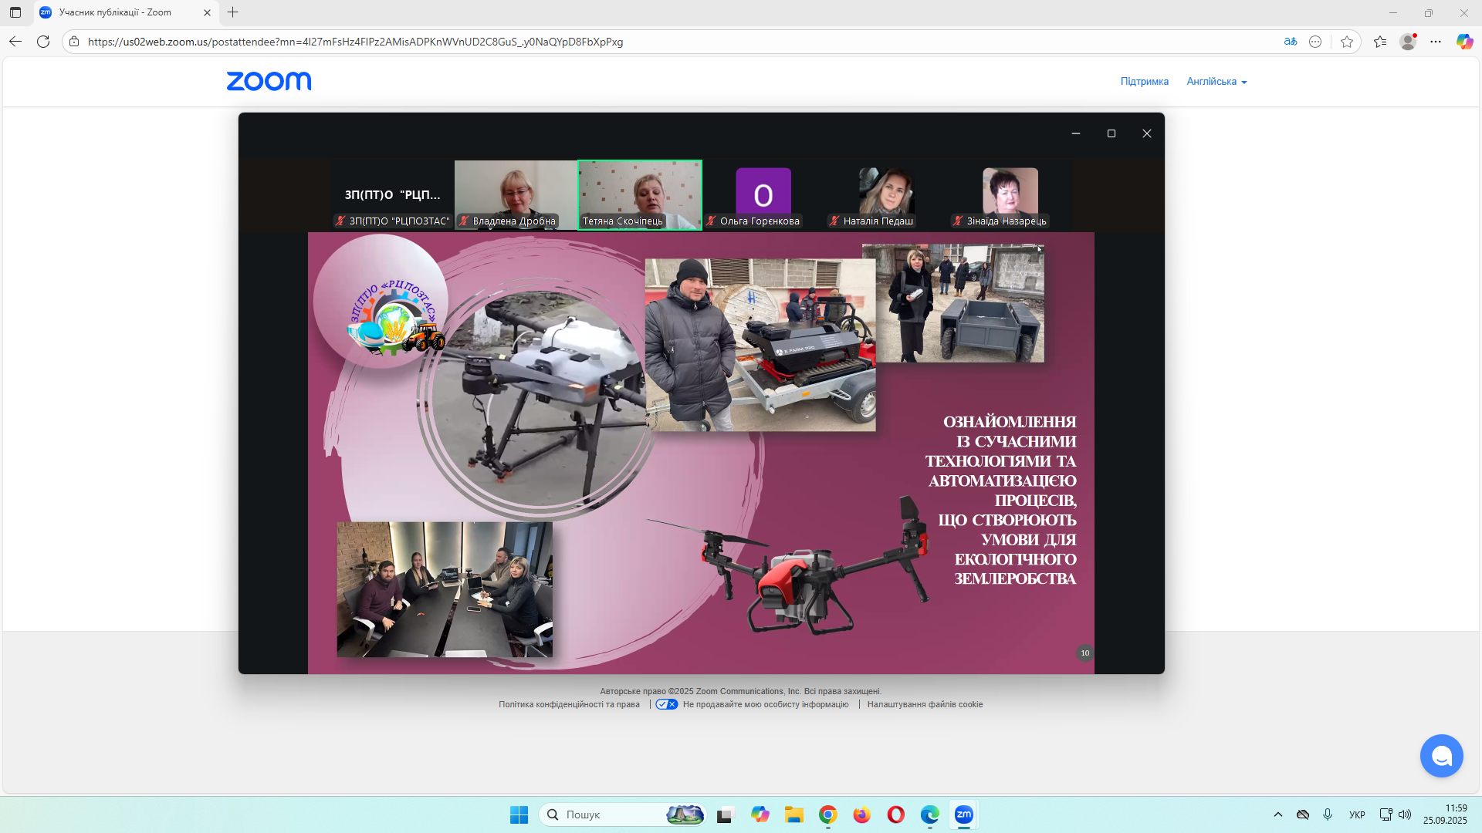Open browser settings three-dots menu
The image size is (1482, 833).
coord(1436,42)
